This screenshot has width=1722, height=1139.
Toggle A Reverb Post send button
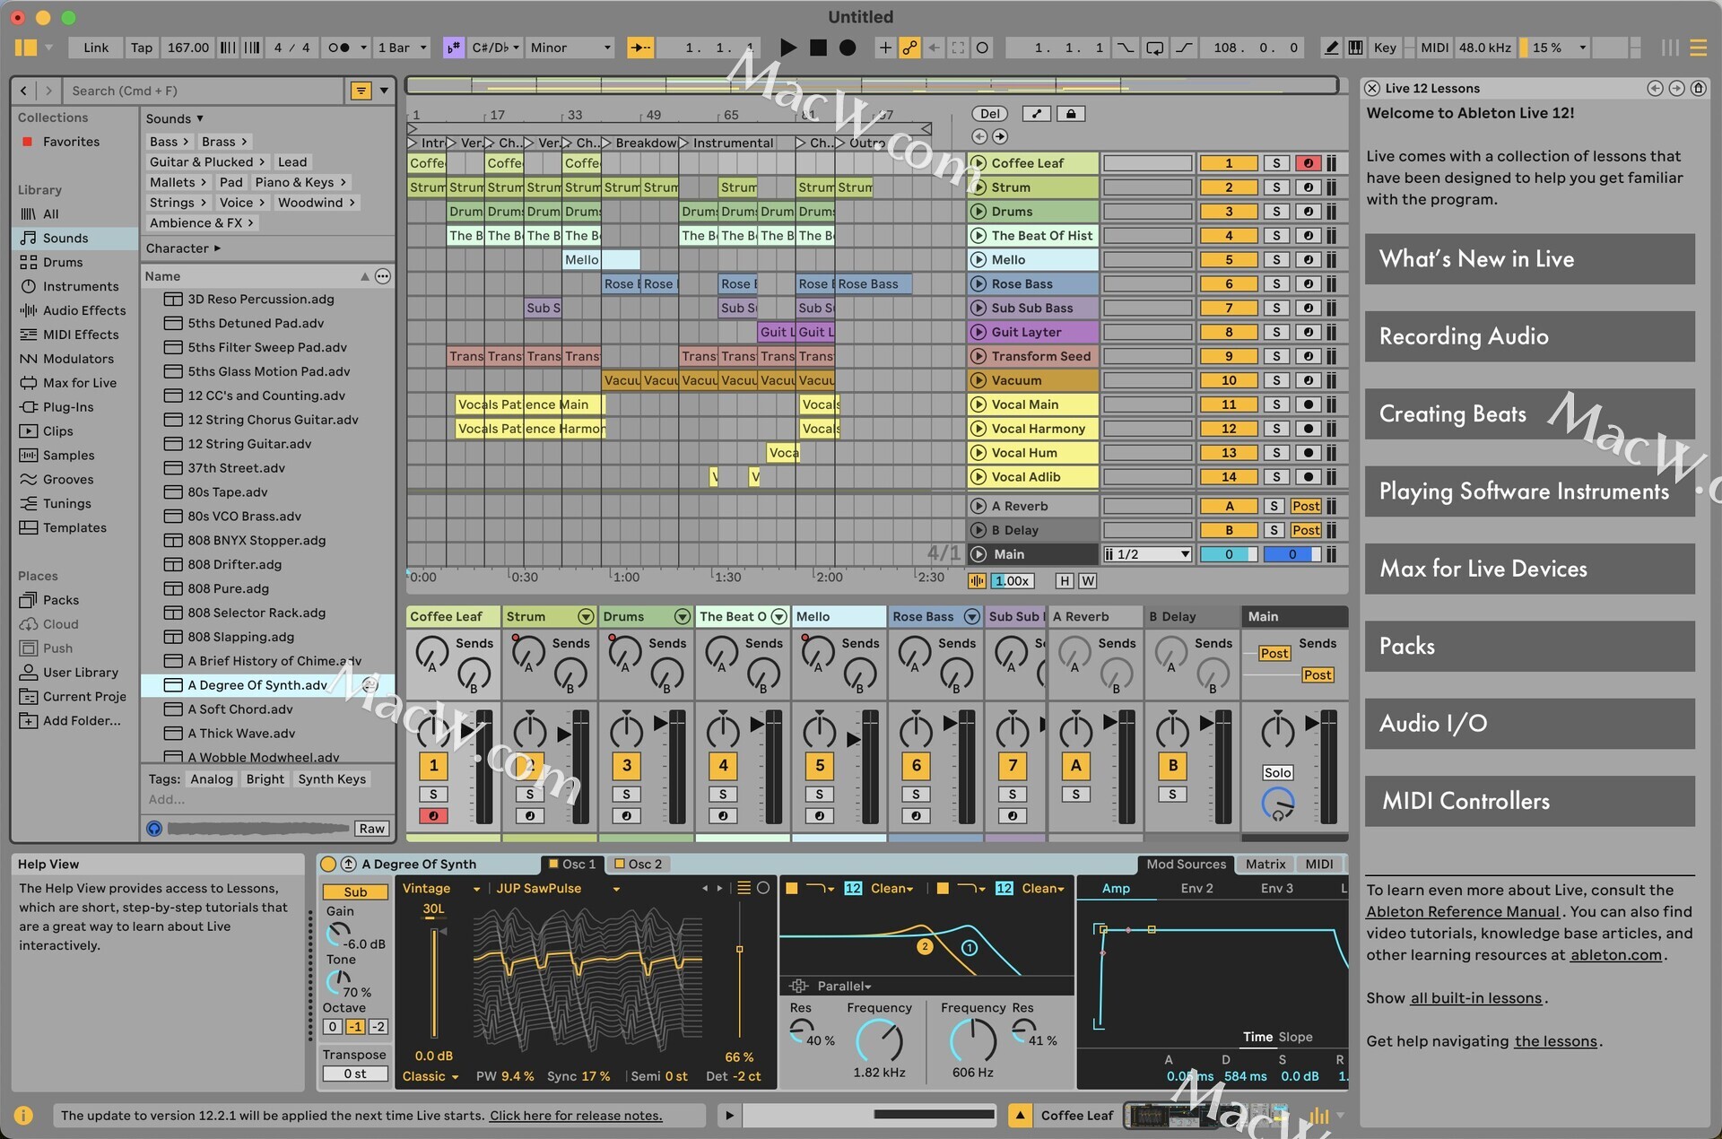coord(1306,506)
